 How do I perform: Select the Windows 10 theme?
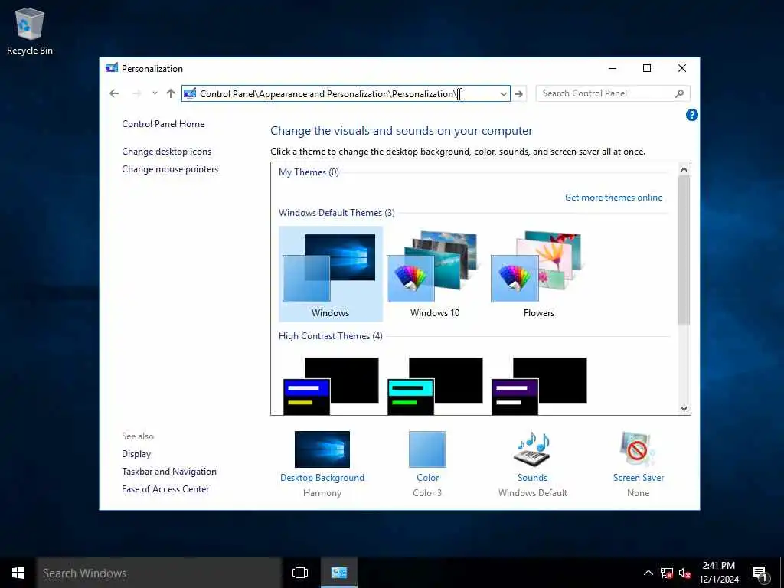coord(435,273)
